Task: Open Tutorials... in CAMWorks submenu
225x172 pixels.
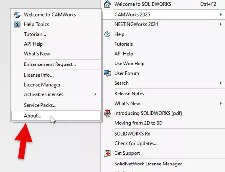Action: [56, 34]
